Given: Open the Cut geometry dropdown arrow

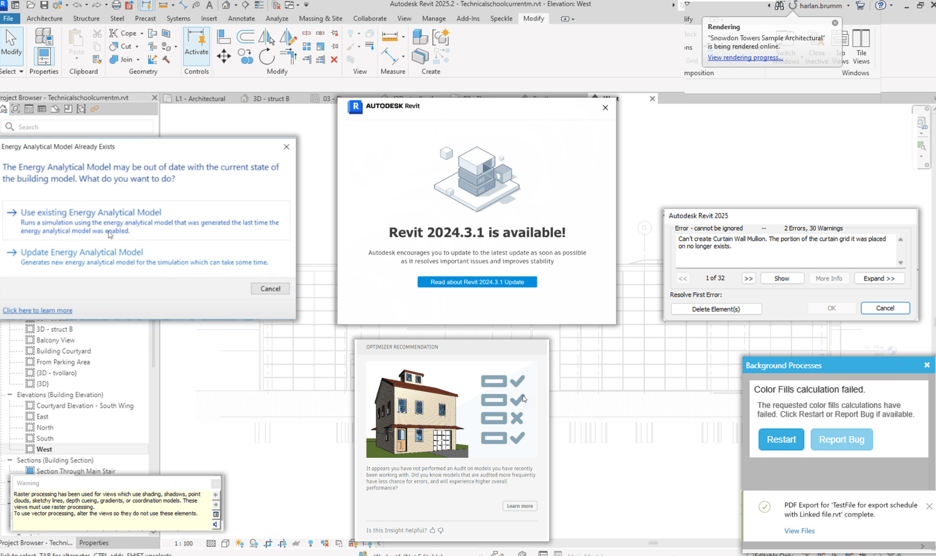Looking at the screenshot, I should point(137,46).
